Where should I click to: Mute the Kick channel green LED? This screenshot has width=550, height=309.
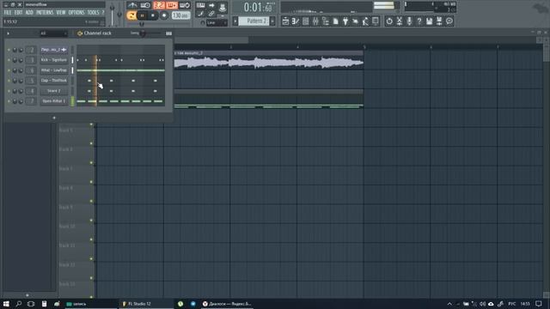pos(9,60)
